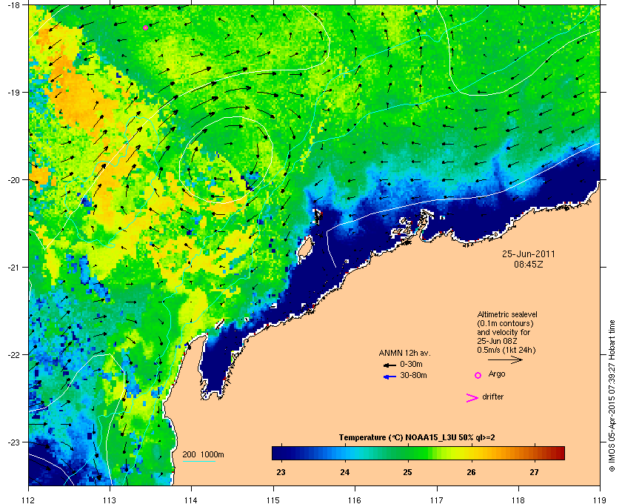Click latitude label -23
Viewport: 622px width, 504px height.
click(13, 442)
